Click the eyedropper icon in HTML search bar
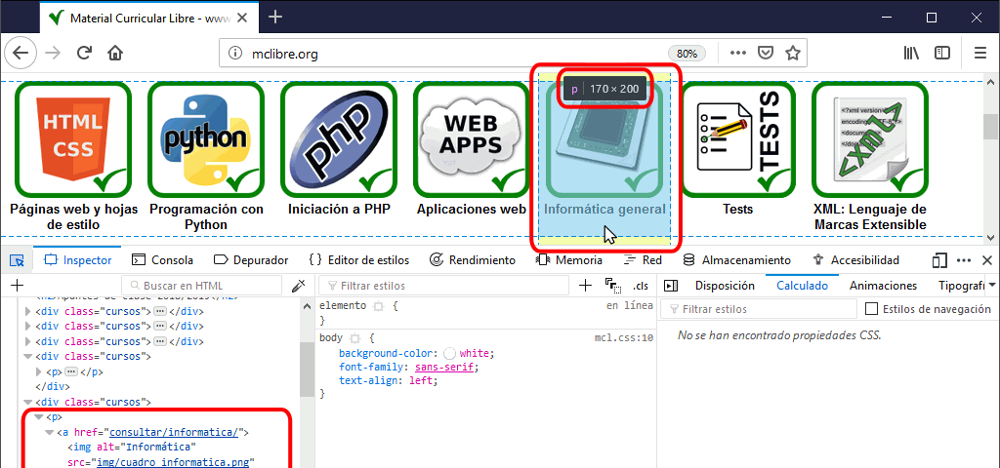This screenshot has height=468, width=1000. (x=299, y=286)
